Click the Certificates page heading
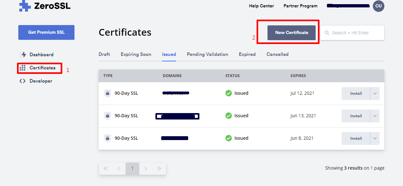The width and height of the screenshot is (403, 186). 125,32
